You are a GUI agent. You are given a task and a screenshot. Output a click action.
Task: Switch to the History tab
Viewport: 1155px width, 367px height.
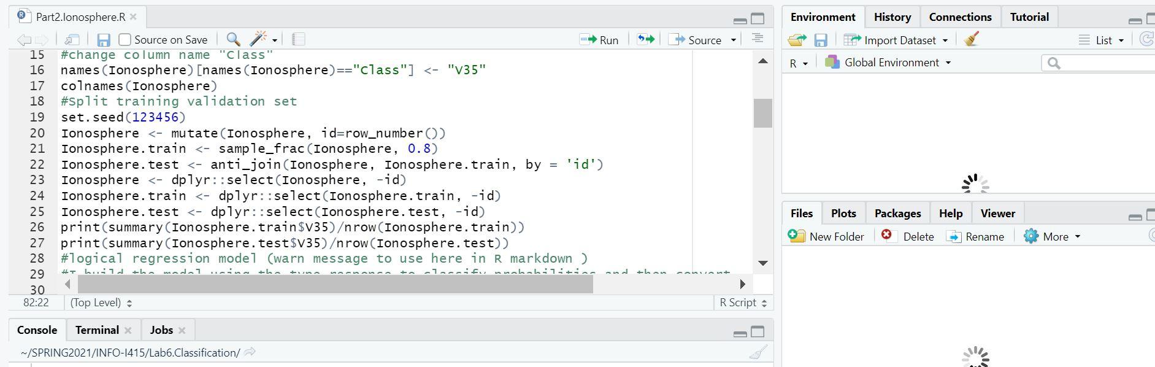pyautogui.click(x=892, y=17)
